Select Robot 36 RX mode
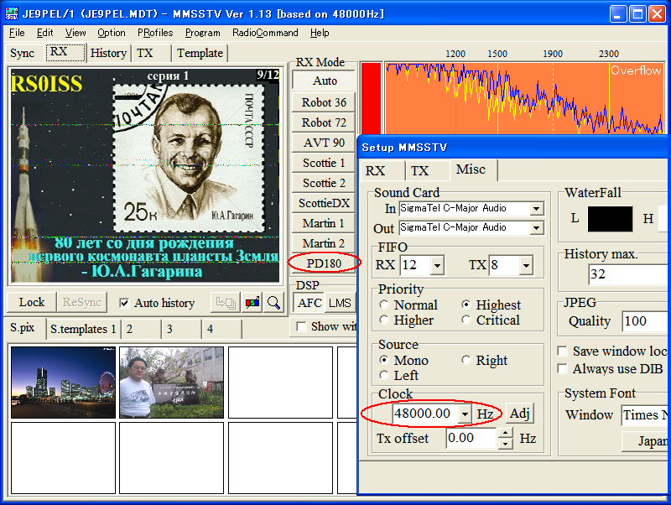The width and height of the screenshot is (671, 505). [324, 102]
